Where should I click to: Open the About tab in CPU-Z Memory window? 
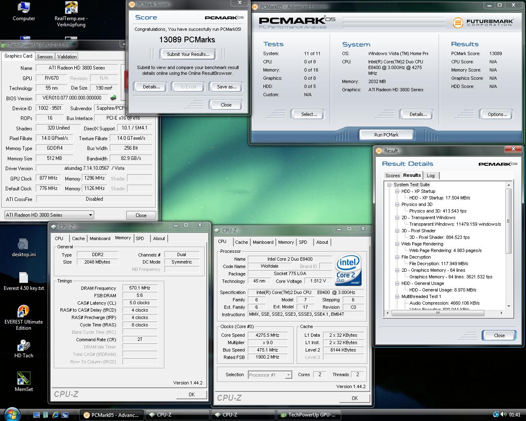159,238
